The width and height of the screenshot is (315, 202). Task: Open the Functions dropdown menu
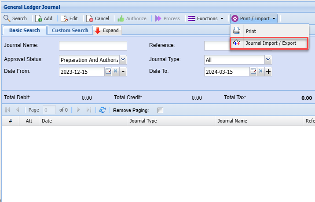[x=206, y=18]
